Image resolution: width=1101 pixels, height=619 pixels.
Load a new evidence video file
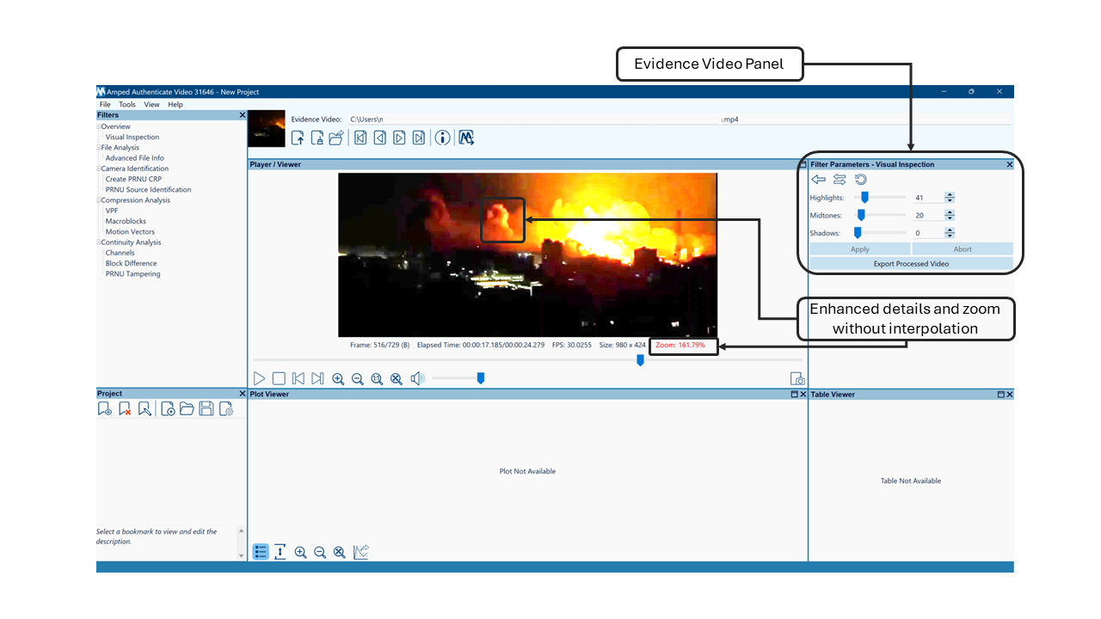298,138
